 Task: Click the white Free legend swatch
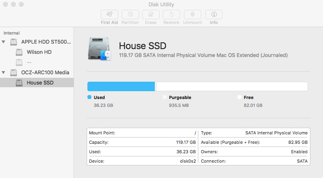(239, 97)
